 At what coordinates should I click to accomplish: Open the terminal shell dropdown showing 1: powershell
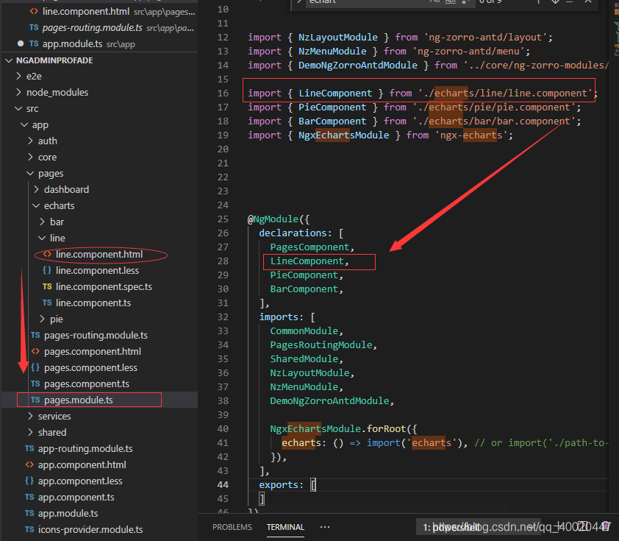478,527
